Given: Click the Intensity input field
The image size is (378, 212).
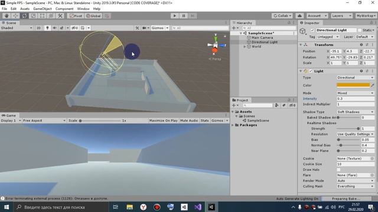Looking at the screenshot, I should (356, 98).
